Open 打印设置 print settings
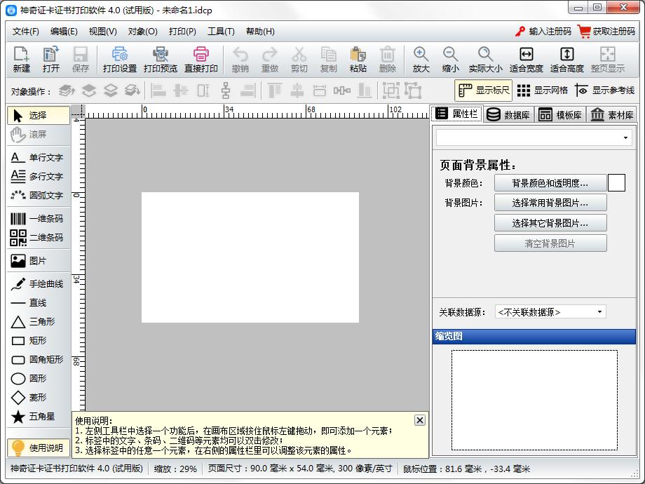645x484 pixels. 120,60
